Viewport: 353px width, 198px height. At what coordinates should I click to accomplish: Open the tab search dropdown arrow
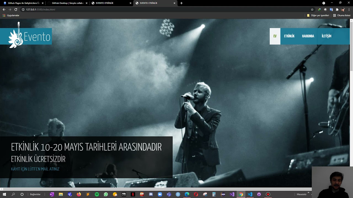(324, 3)
